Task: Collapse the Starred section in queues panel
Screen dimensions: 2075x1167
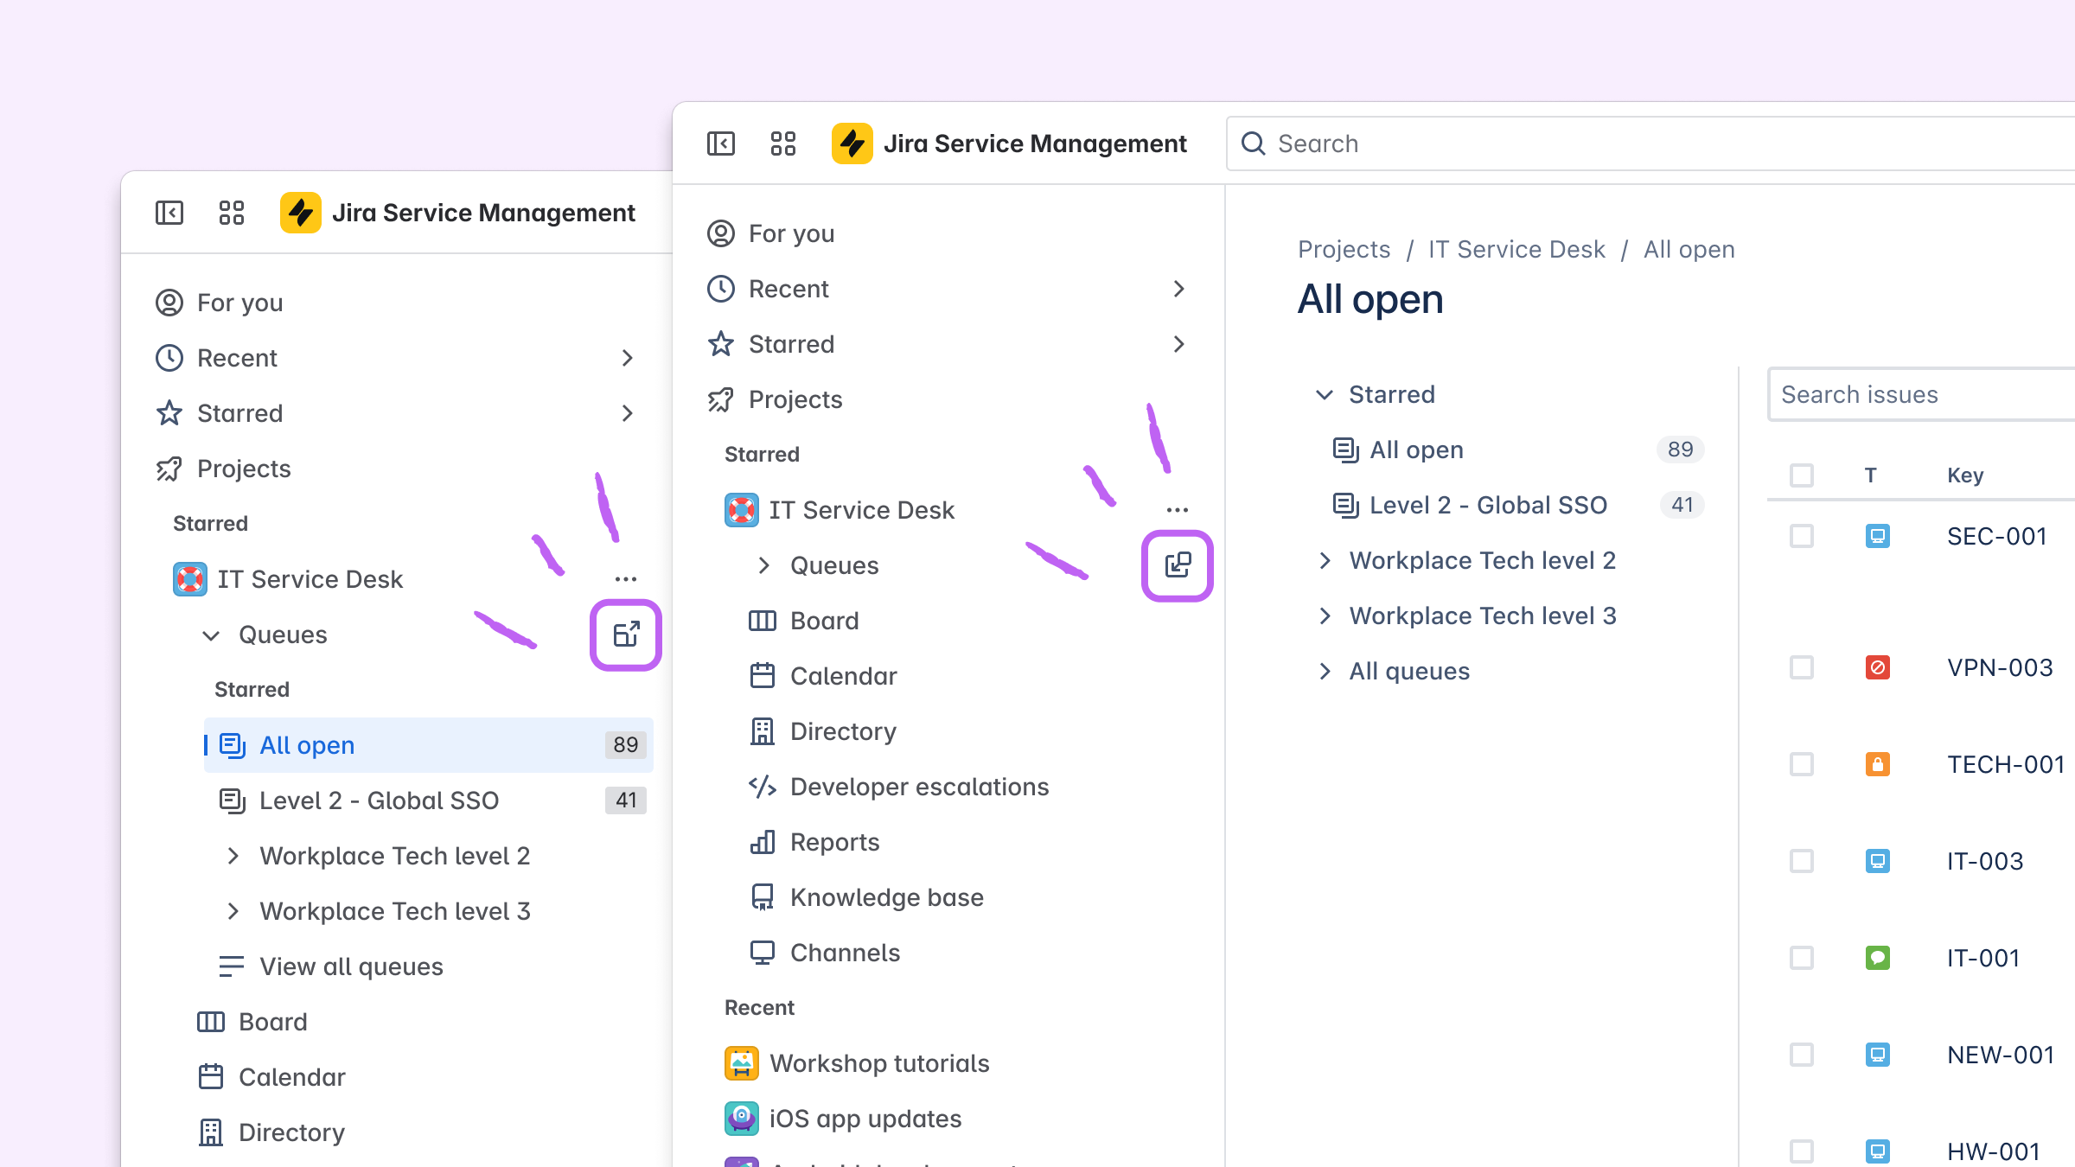Action: tap(1325, 395)
